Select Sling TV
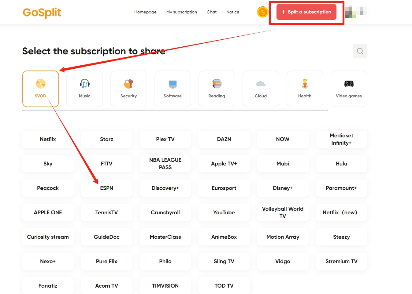Viewport: 412px width, 294px height. [x=224, y=261]
